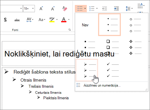Open line spacing options
The height and width of the screenshot is (110, 150).
point(129,8)
